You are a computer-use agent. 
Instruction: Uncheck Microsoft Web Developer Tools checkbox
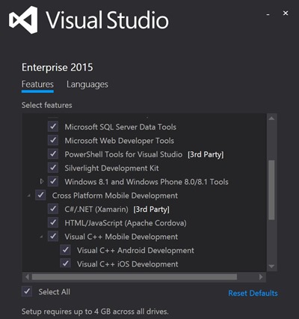(x=53, y=140)
